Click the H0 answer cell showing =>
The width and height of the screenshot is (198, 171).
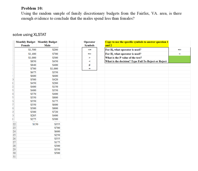pyautogui.click(x=179, y=50)
